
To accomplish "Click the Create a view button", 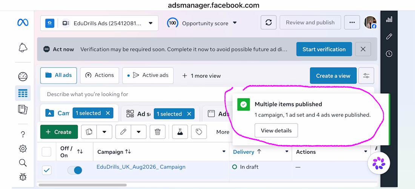I will (x=333, y=76).
